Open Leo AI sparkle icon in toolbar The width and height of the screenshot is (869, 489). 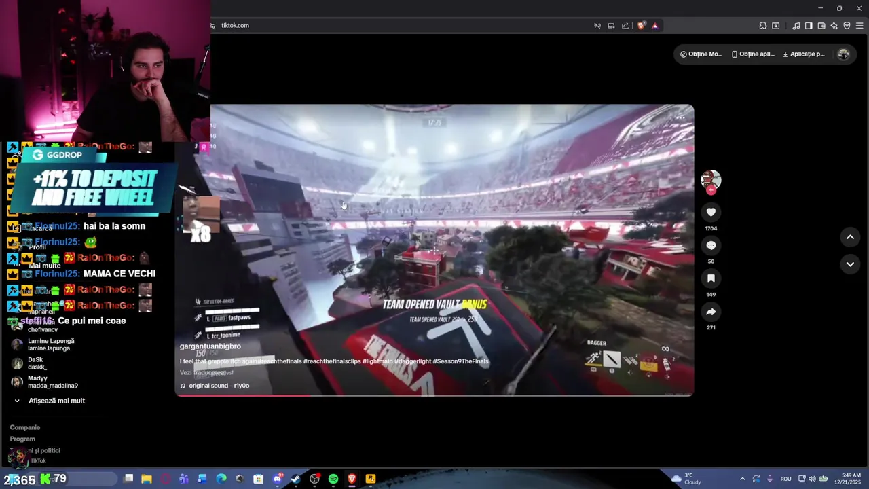[x=834, y=26]
